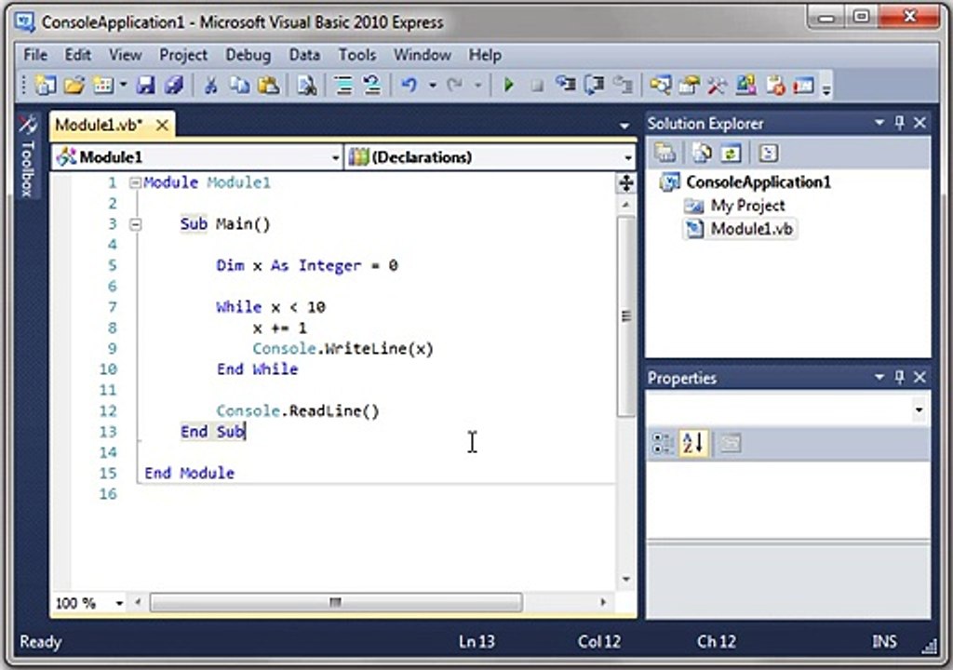953x670 pixels.
Task: Click the Save All icon
Action: pyautogui.click(x=174, y=85)
